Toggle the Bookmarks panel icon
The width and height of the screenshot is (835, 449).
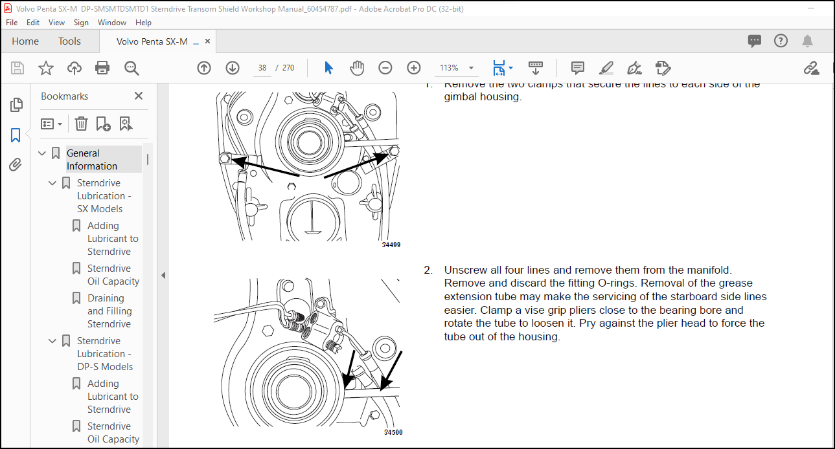[16, 135]
